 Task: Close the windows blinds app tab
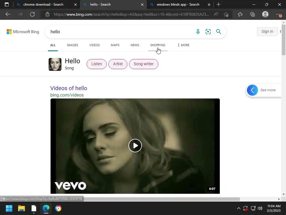[209, 4]
